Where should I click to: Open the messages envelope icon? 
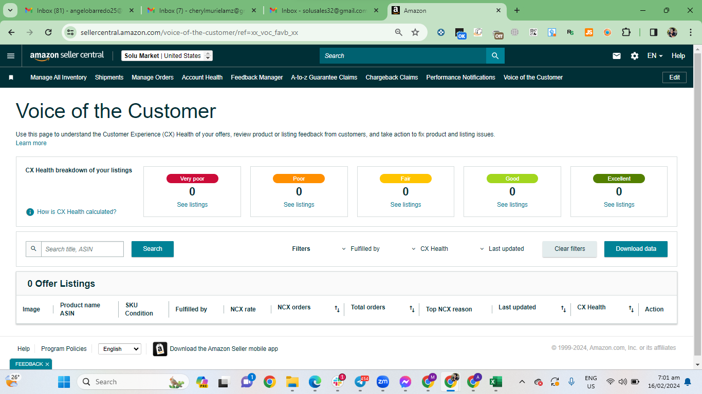pyautogui.click(x=617, y=56)
